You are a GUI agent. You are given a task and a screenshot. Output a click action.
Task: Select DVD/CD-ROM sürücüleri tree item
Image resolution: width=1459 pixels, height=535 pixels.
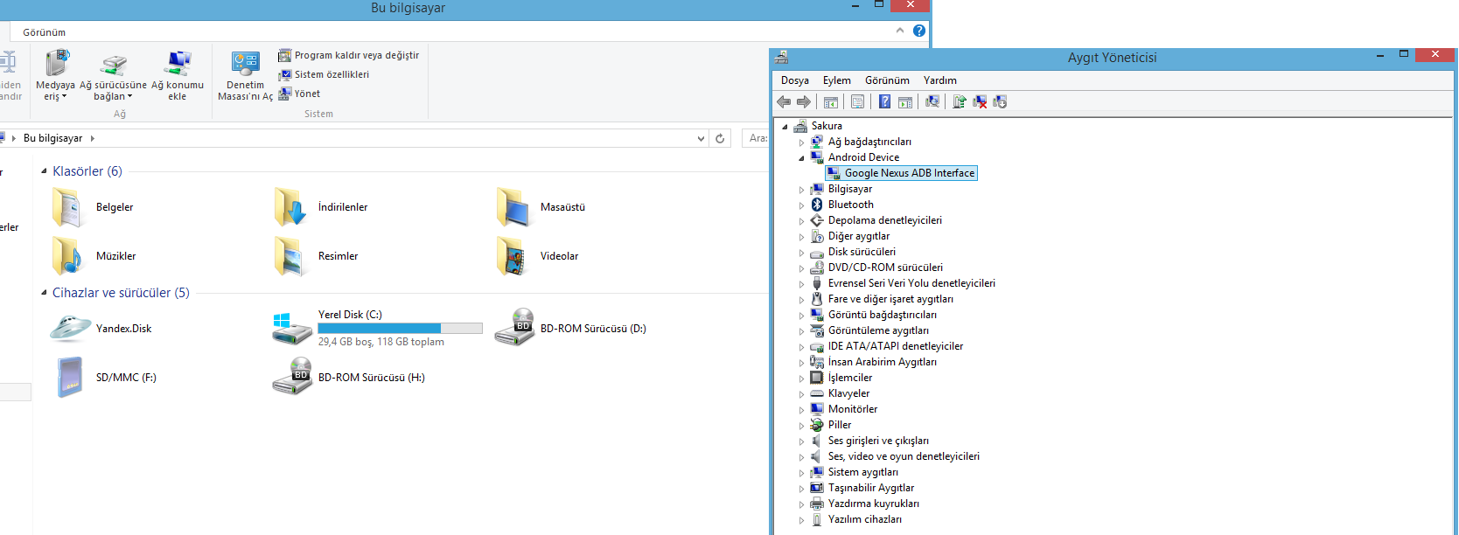pos(885,267)
